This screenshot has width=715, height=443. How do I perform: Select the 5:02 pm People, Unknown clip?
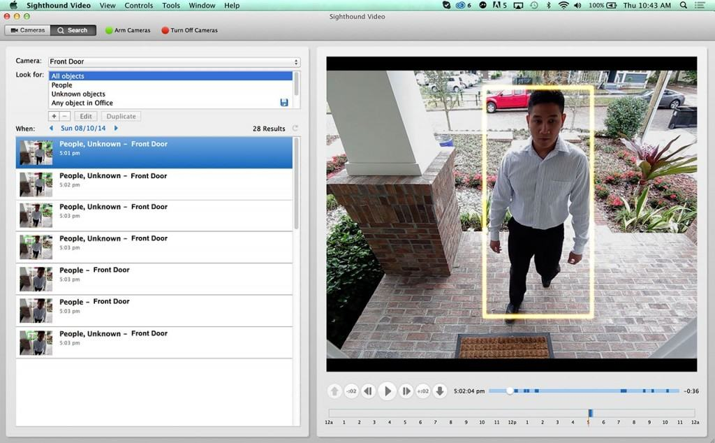tap(154, 184)
